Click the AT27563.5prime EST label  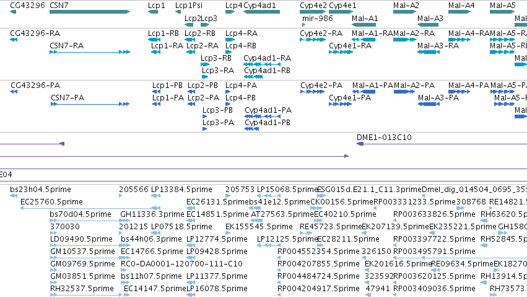click(x=282, y=214)
